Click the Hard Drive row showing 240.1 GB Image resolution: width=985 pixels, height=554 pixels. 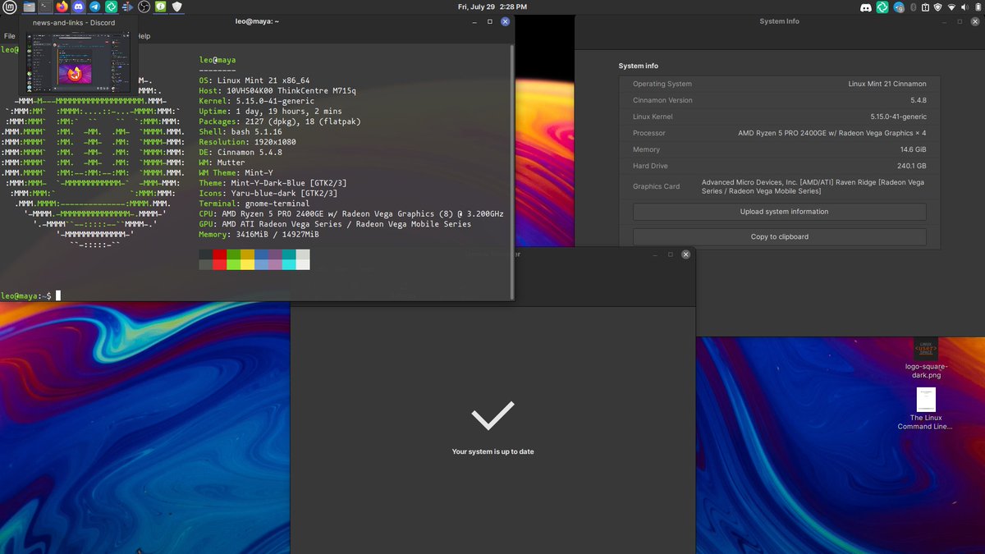coord(779,166)
